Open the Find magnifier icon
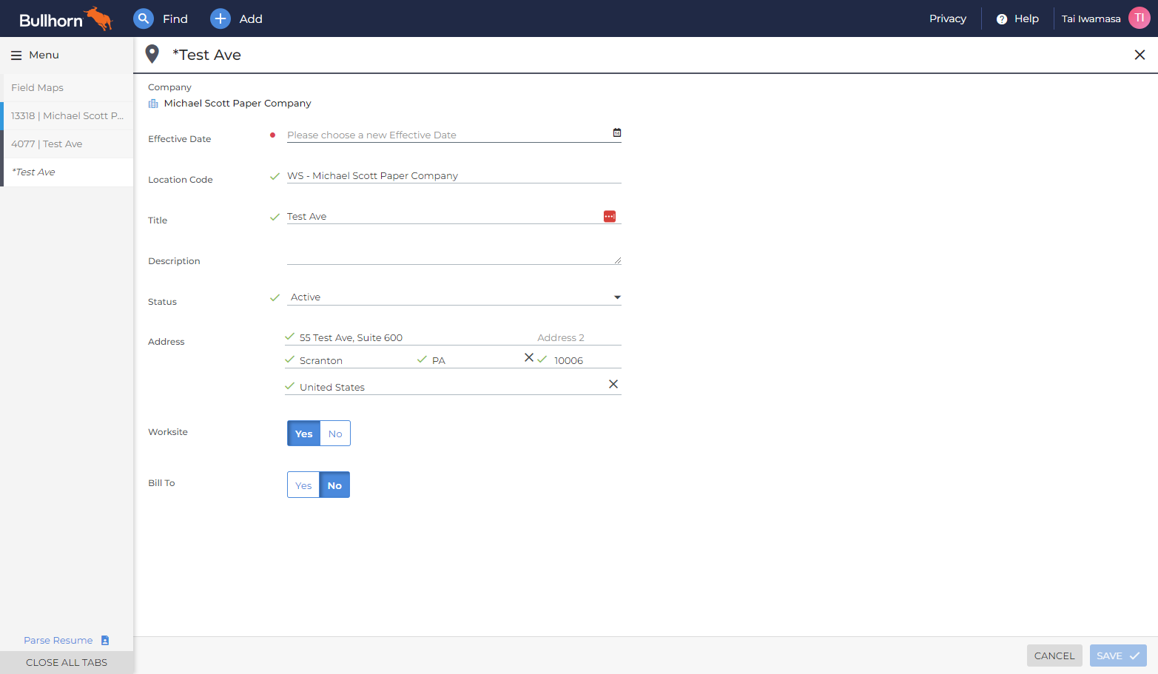 [144, 18]
